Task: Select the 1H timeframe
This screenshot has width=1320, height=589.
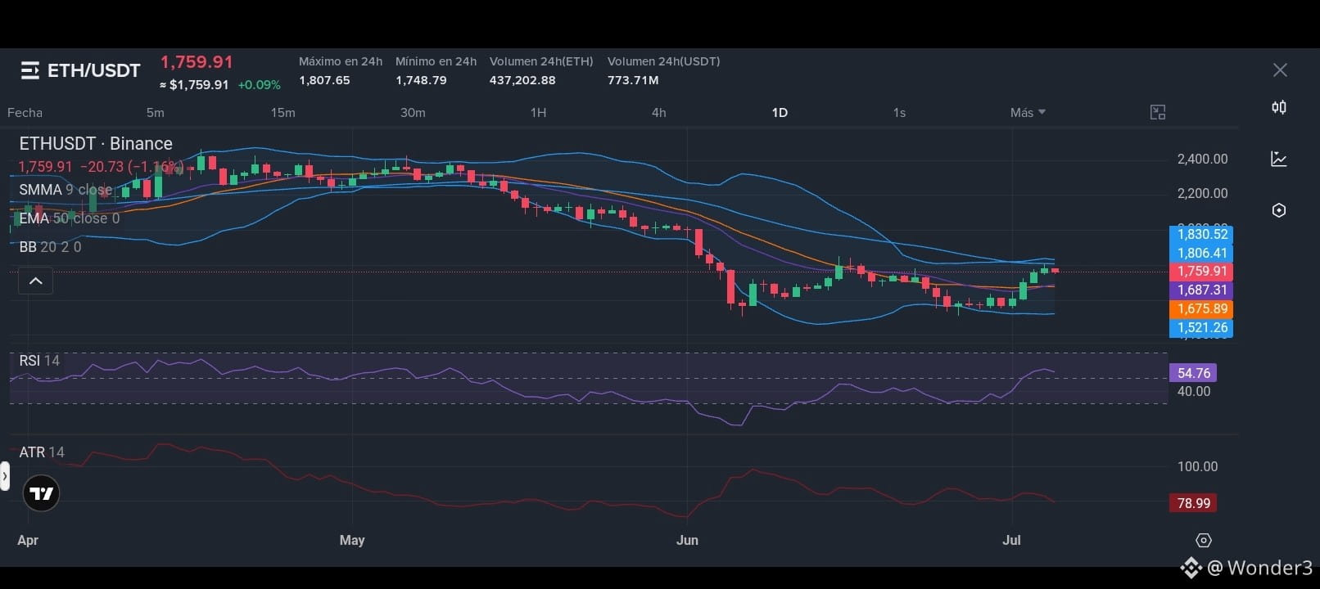Action: 538,113
